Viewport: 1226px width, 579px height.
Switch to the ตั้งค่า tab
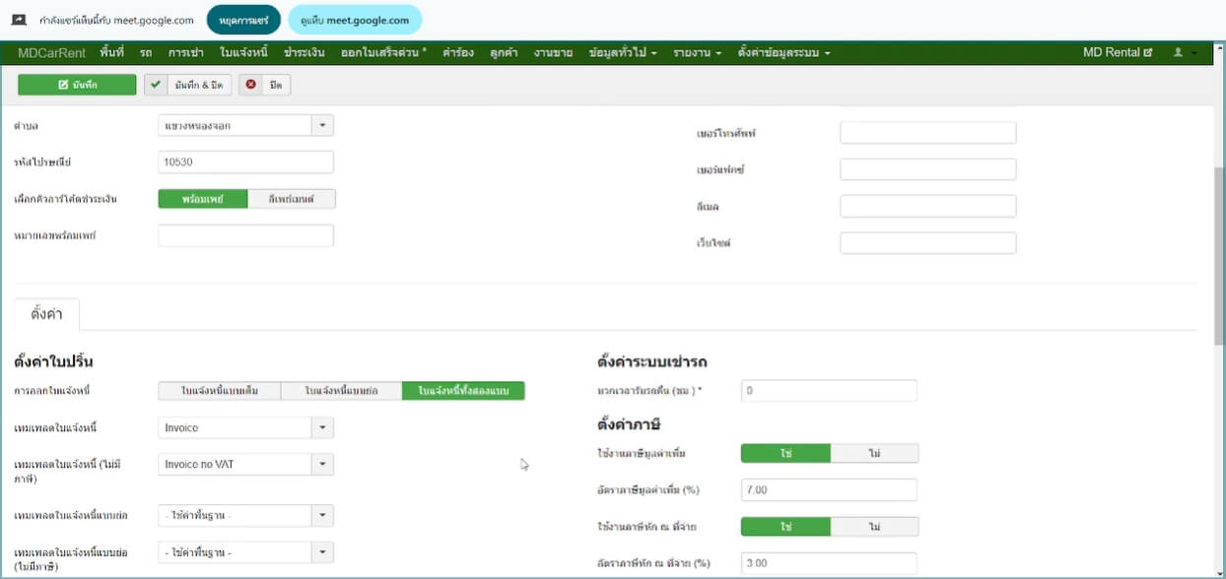(x=46, y=314)
